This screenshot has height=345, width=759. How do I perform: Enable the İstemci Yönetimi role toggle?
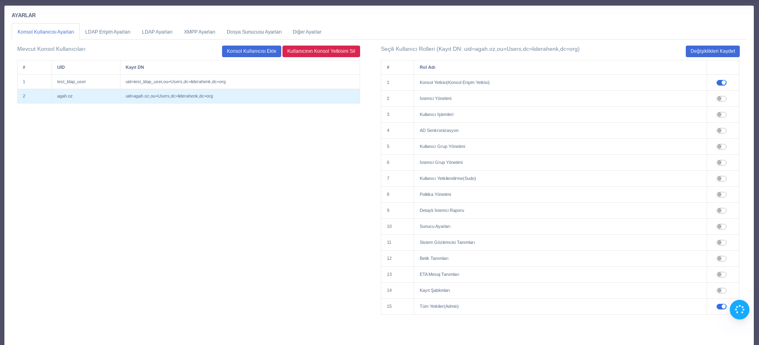(721, 99)
